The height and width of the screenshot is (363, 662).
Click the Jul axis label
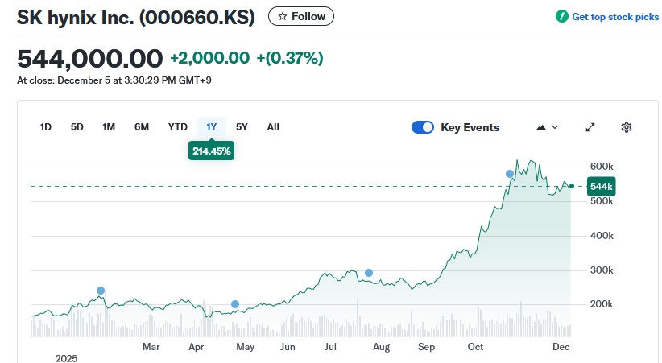[330, 347]
